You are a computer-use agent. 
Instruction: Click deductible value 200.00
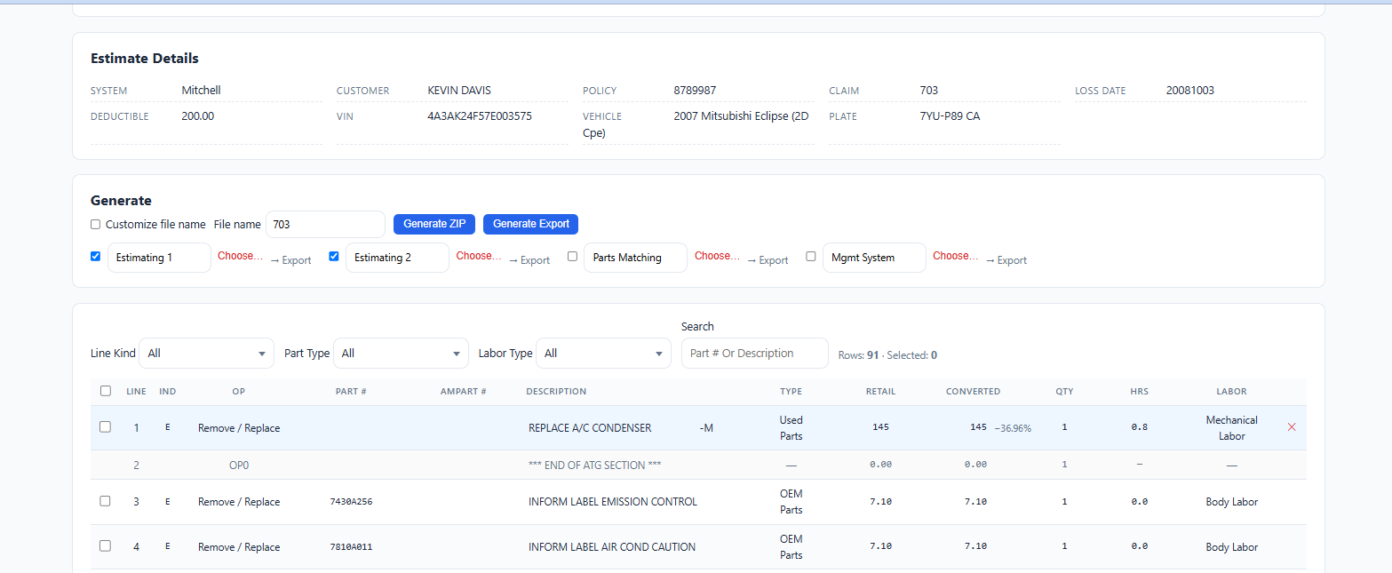coord(197,115)
